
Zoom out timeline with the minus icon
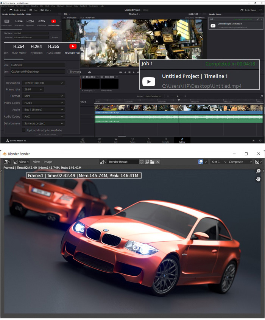click(168, 96)
